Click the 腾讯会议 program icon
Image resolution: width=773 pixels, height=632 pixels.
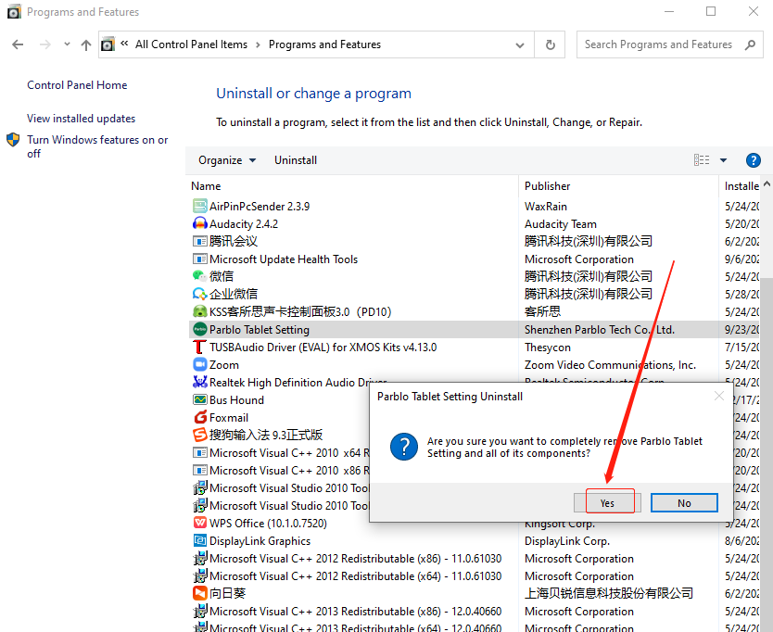pos(199,242)
